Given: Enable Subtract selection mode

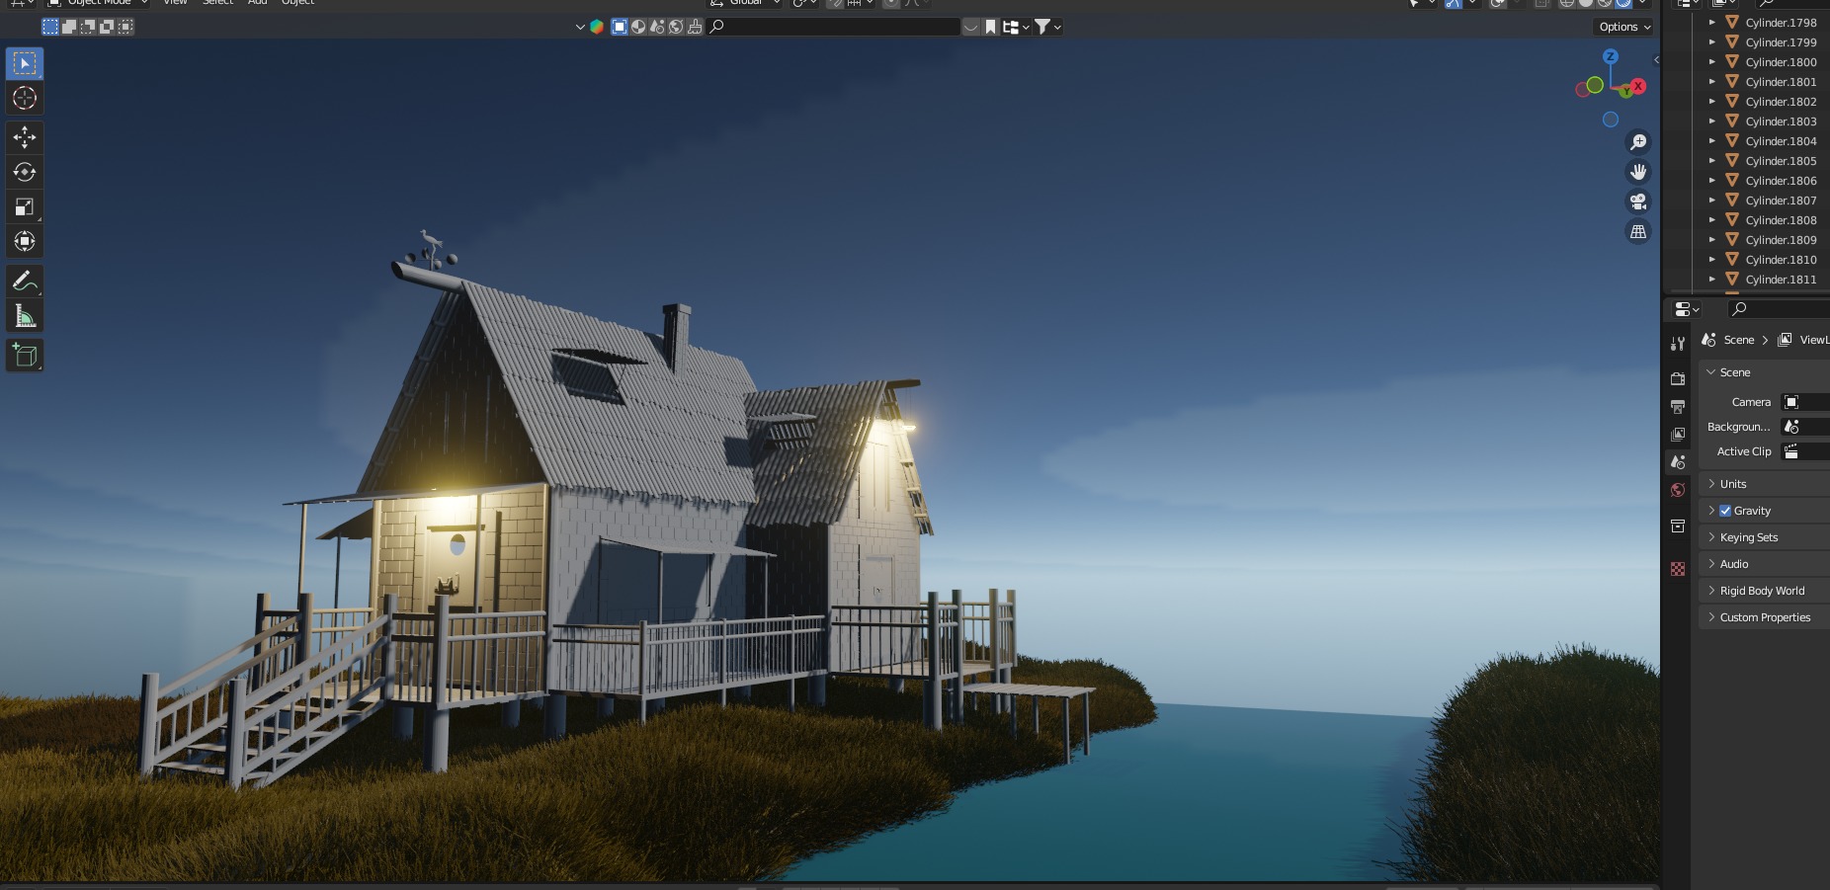Looking at the screenshot, I should [x=88, y=27].
